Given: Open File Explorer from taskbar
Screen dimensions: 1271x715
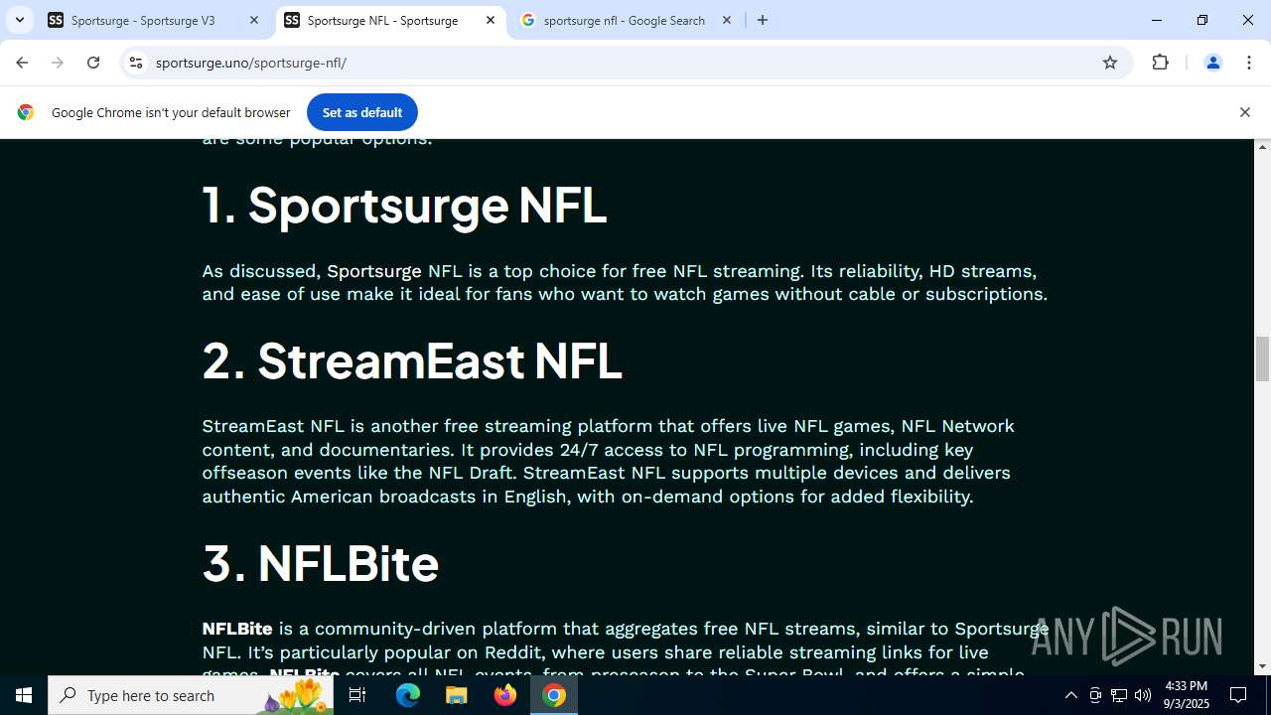Looking at the screenshot, I should pos(457,695).
